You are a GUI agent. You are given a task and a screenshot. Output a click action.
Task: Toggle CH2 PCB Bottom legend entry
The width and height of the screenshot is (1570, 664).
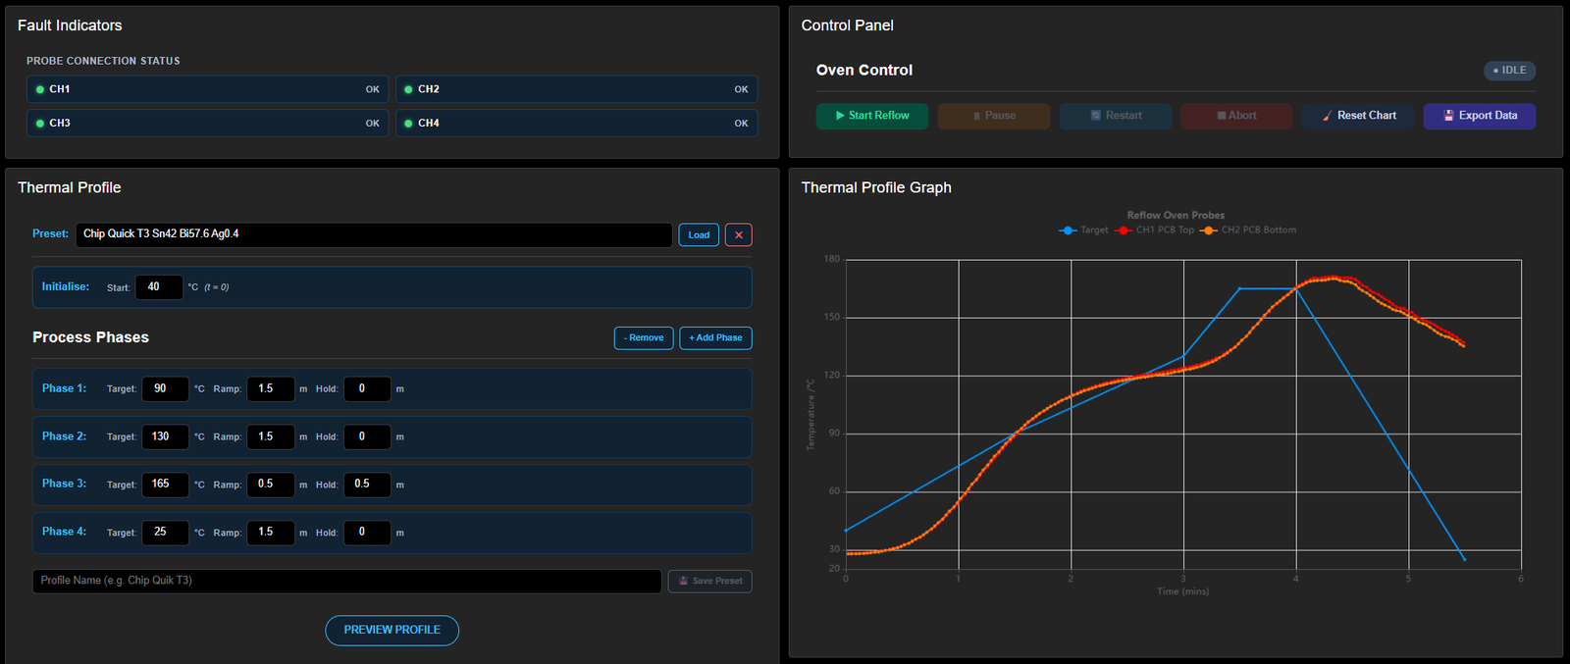pos(1247,230)
